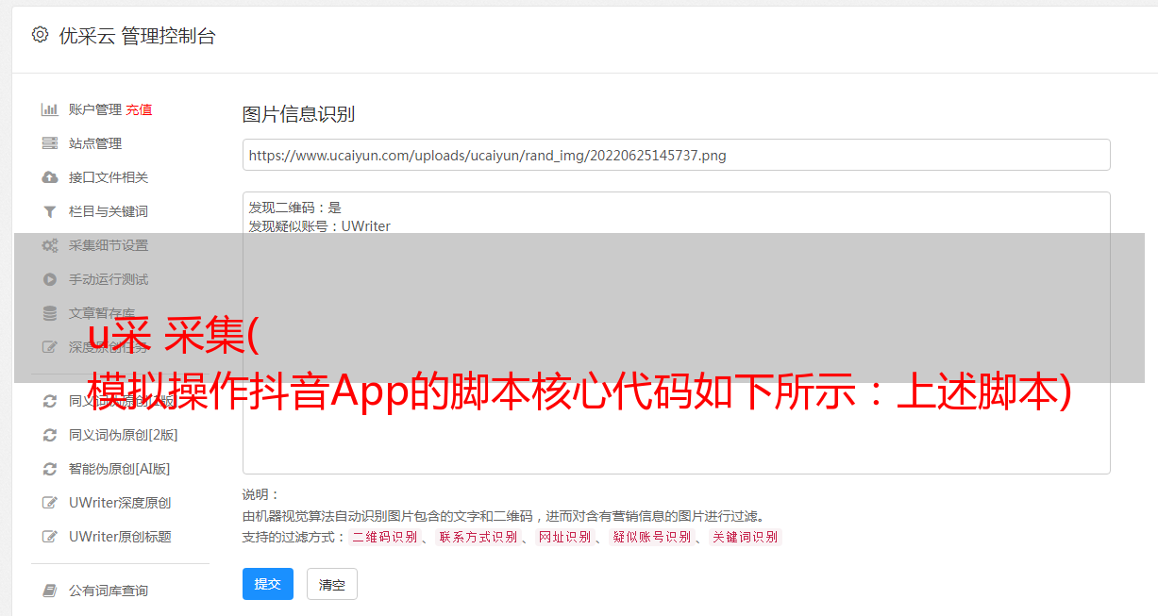Image resolution: width=1158 pixels, height=616 pixels.
Task: Clear the form with 清空 button
Action: 332,584
